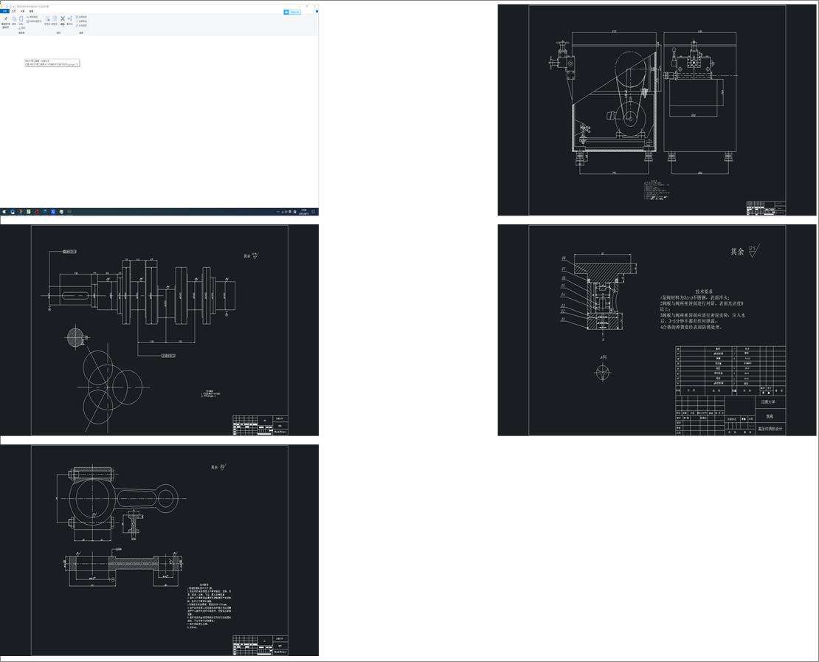Screen dimensions: 819x662
Task: Open the connecting rod drawing thumbnail
Action: [159, 550]
